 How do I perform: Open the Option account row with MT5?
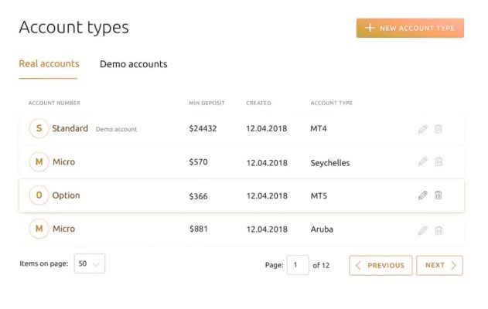[x=232, y=196]
